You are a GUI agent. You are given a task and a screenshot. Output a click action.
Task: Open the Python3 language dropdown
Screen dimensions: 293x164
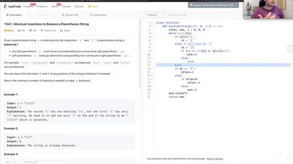pos(155,15)
